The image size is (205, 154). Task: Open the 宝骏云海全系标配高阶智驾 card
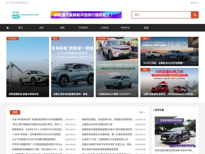coord(72,67)
